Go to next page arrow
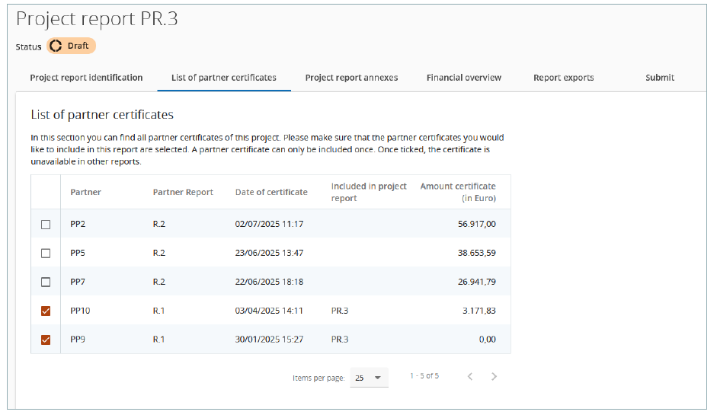Viewport: 717px width, 418px height. [x=495, y=376]
